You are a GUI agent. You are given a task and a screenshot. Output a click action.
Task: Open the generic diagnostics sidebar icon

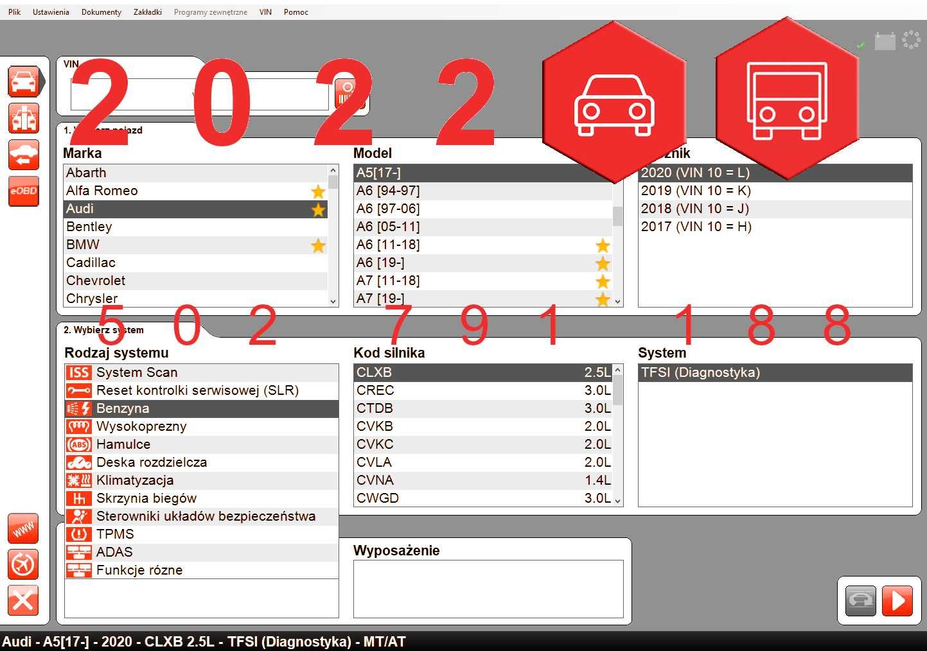tap(24, 118)
